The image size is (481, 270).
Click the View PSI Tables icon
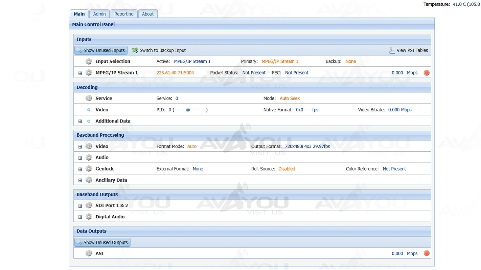click(x=392, y=50)
